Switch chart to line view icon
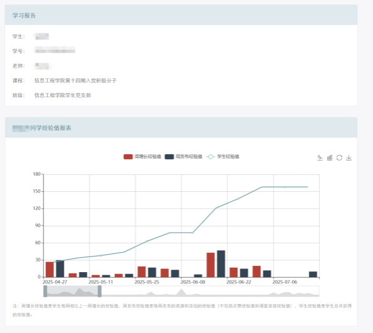This screenshot has width=373, height=333. pos(320,157)
